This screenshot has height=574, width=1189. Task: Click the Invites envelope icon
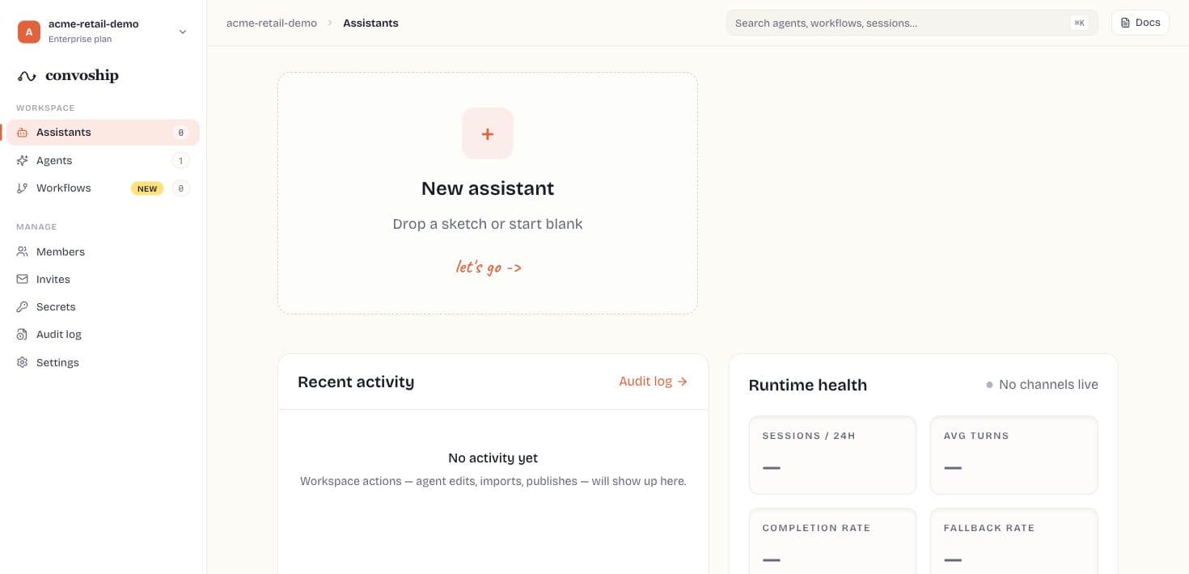[x=23, y=280]
